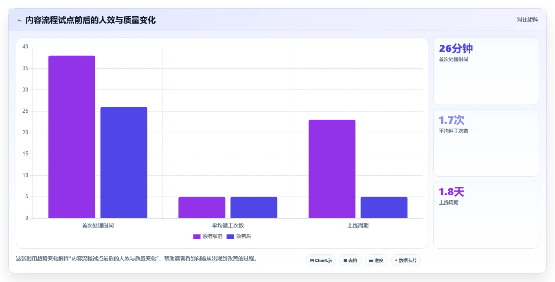Image resolution: width=555 pixels, height=282 pixels.
Task: Toggle the 改善后 legend entry
Action: [239, 236]
